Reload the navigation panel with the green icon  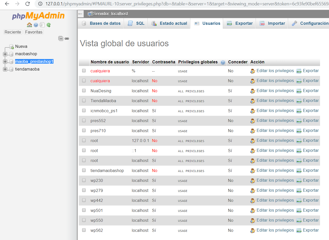pos(49,25)
